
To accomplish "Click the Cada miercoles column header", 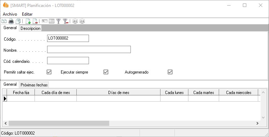I will tap(239, 93).
